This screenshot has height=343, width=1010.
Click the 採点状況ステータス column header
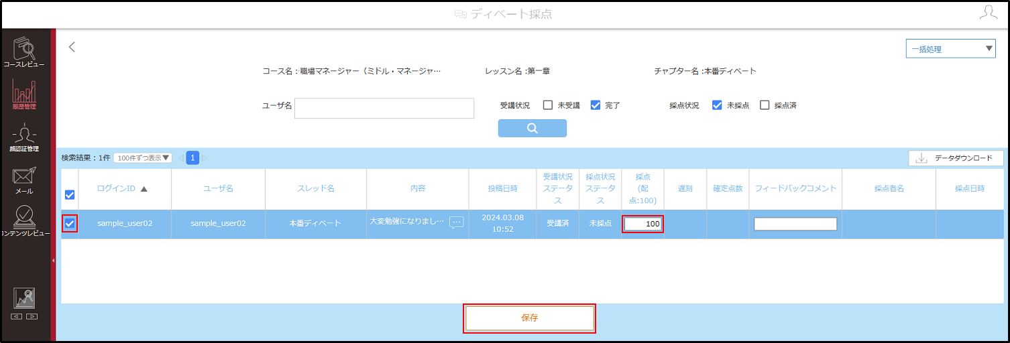(601, 189)
